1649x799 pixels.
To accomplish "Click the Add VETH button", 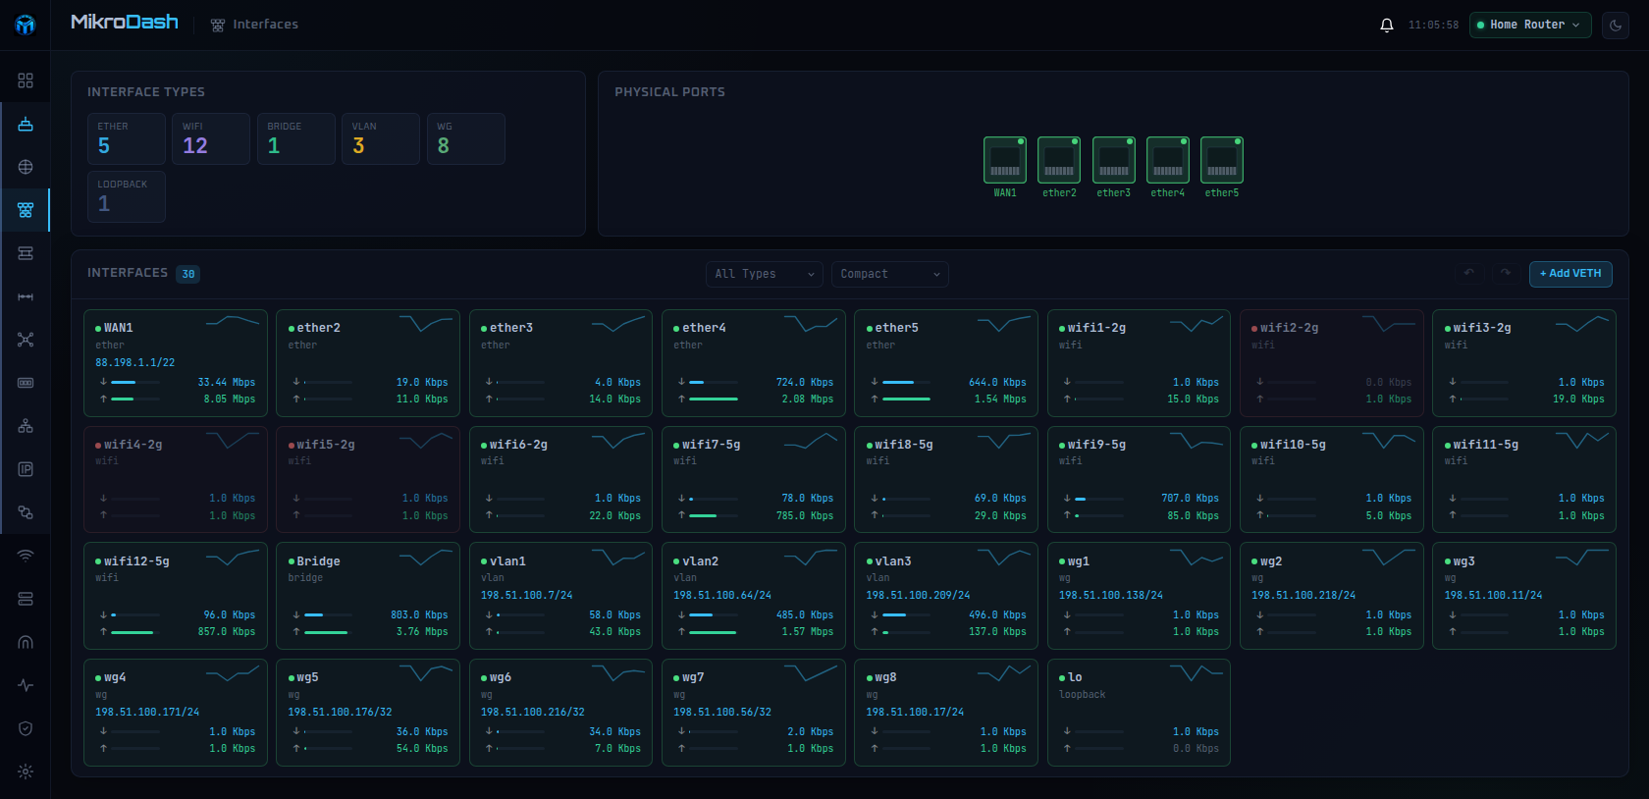I will pyautogui.click(x=1570, y=274).
